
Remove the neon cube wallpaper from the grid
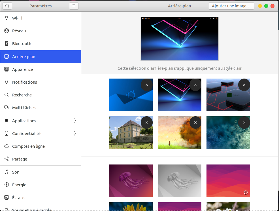[x=195, y=85]
